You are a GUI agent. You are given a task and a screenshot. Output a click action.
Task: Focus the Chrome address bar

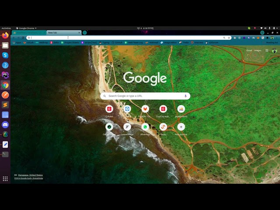(129, 38)
